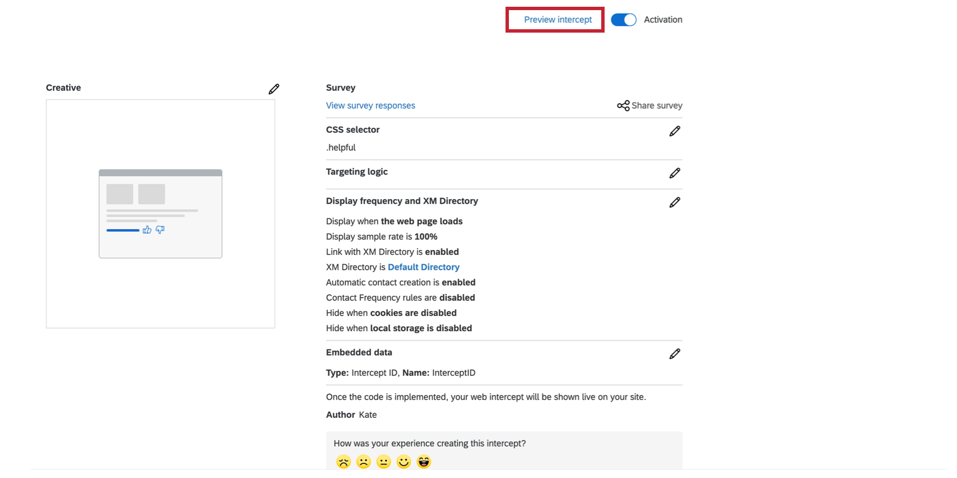Screen dimensions: 957x478
Task: Select the Embedded data section heading
Action: point(359,352)
